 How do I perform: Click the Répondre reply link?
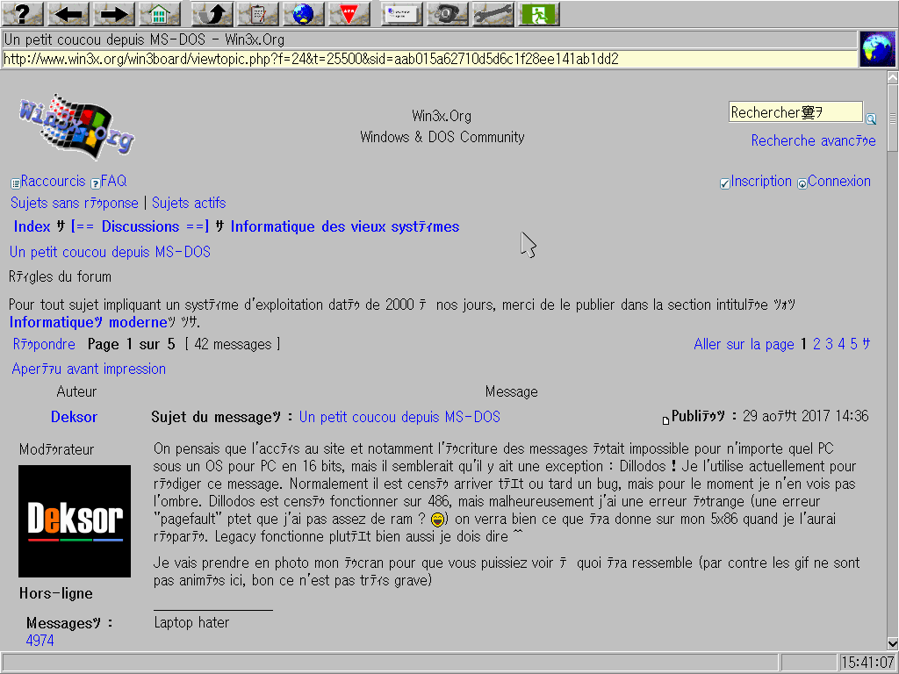[44, 344]
